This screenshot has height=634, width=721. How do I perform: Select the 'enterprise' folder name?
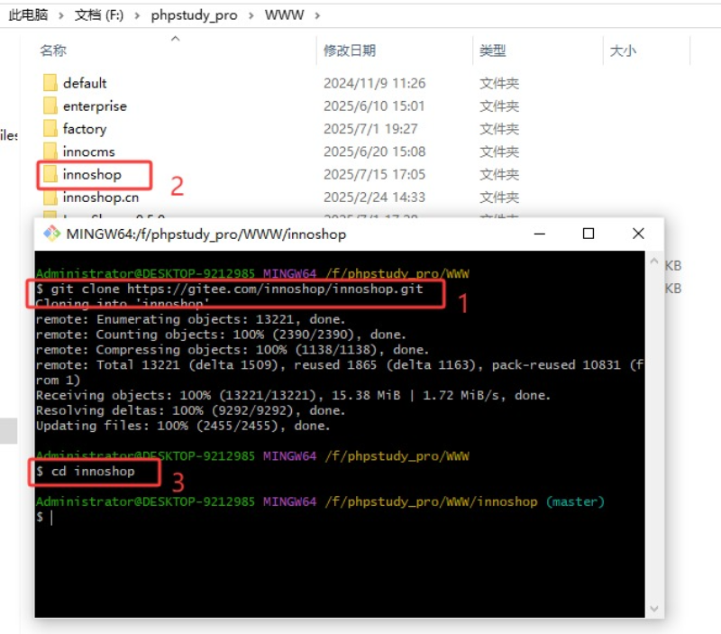coord(95,106)
